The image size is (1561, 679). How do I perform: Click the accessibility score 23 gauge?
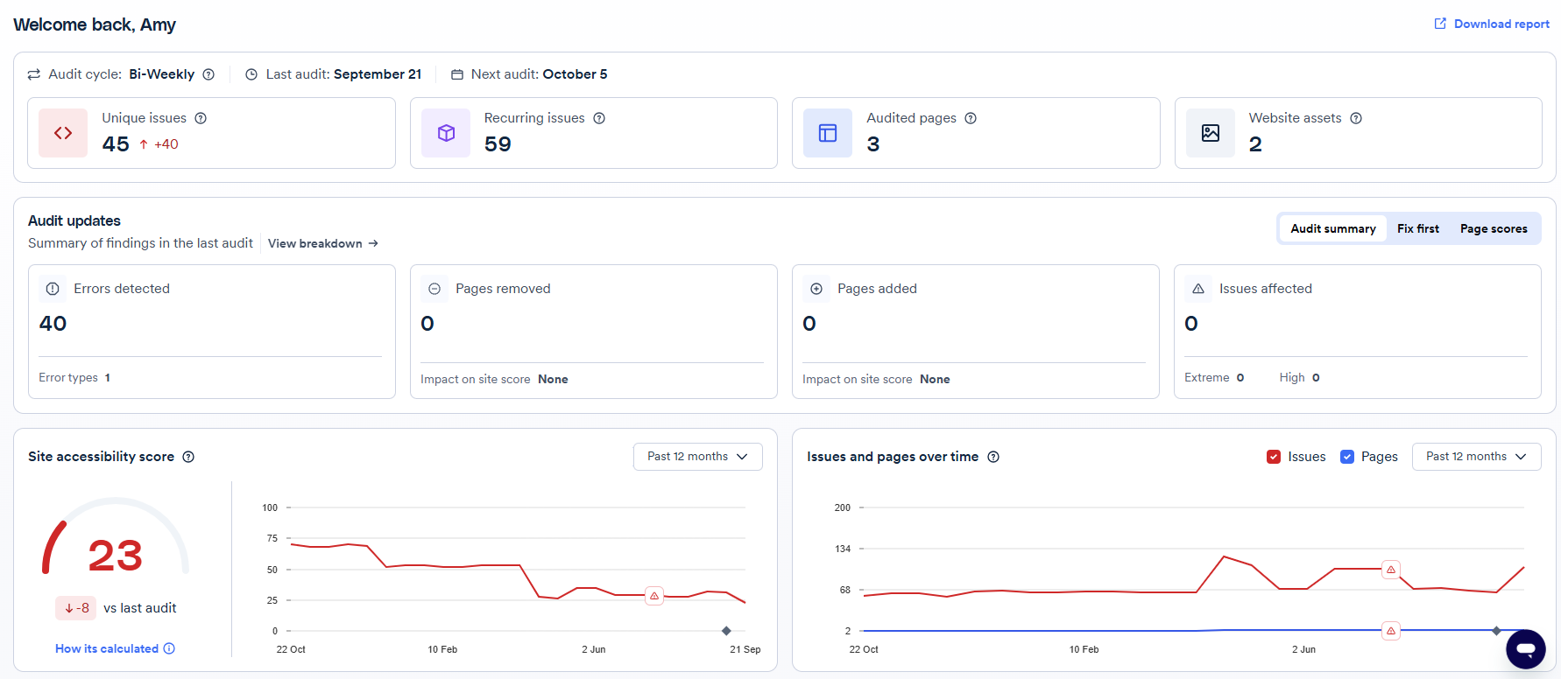click(x=116, y=537)
